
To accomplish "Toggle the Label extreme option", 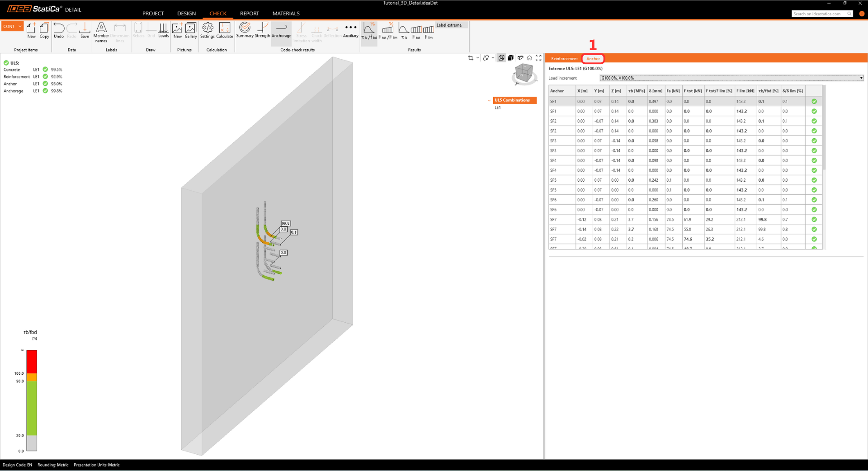I will point(449,25).
